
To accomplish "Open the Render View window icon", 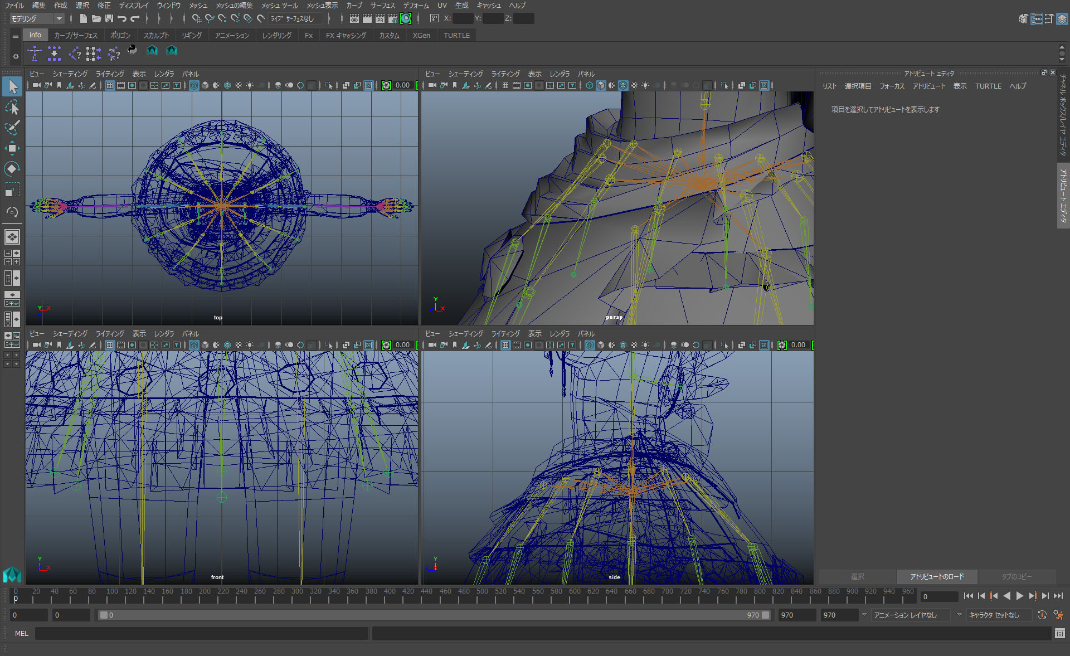I will [x=354, y=18].
